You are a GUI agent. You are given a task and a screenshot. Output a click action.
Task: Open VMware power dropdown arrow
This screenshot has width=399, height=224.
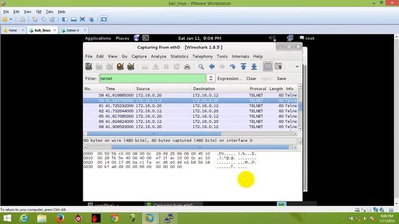point(11,19)
